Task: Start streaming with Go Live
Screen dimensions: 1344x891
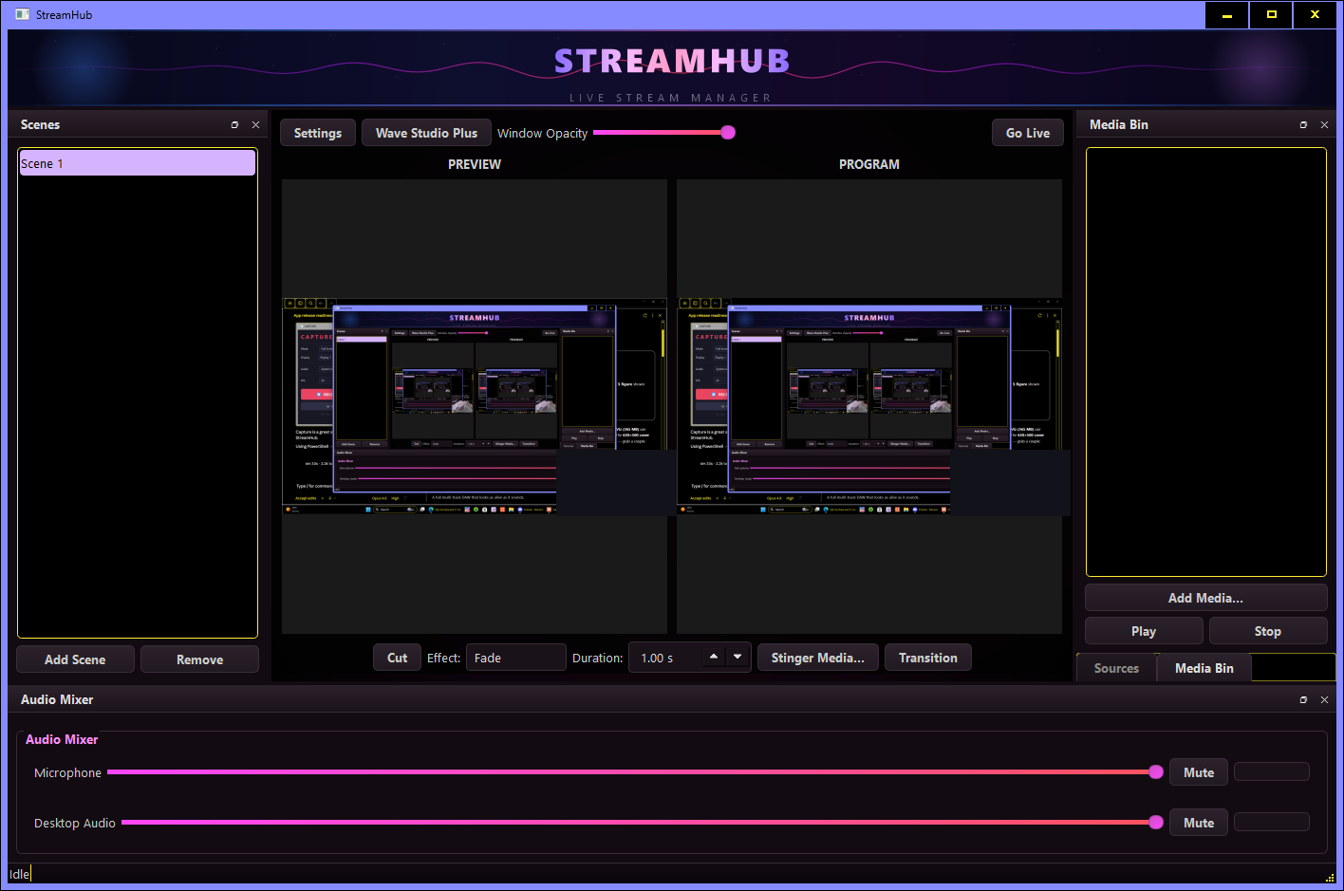Action: [1028, 133]
